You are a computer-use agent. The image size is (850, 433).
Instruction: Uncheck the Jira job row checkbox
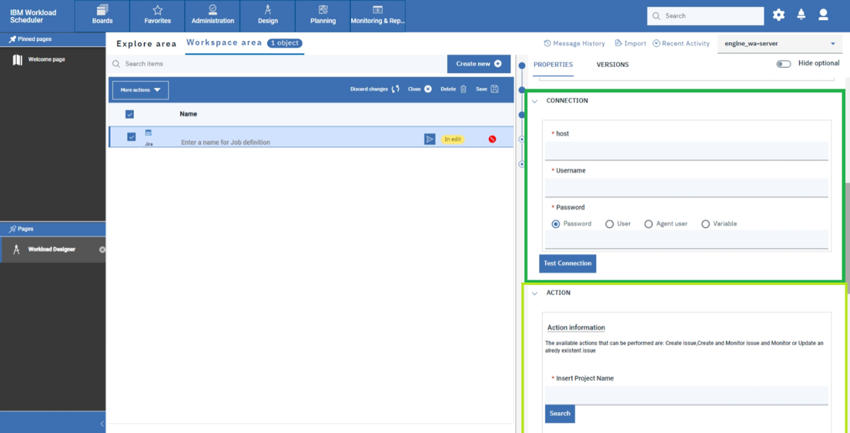pos(131,137)
